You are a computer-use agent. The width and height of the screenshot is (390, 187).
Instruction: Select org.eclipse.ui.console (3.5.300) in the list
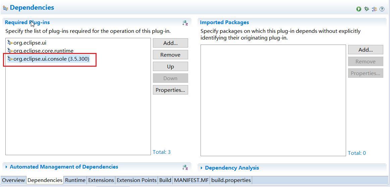pos(51,59)
